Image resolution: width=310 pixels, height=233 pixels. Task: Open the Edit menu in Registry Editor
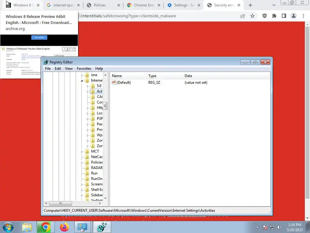[x=58, y=68]
